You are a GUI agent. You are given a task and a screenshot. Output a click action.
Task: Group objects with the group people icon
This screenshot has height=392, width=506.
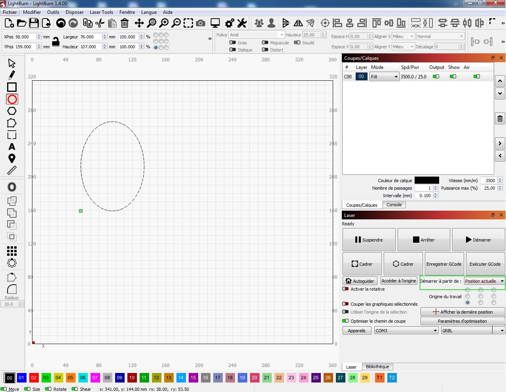pyautogui.click(x=259, y=23)
